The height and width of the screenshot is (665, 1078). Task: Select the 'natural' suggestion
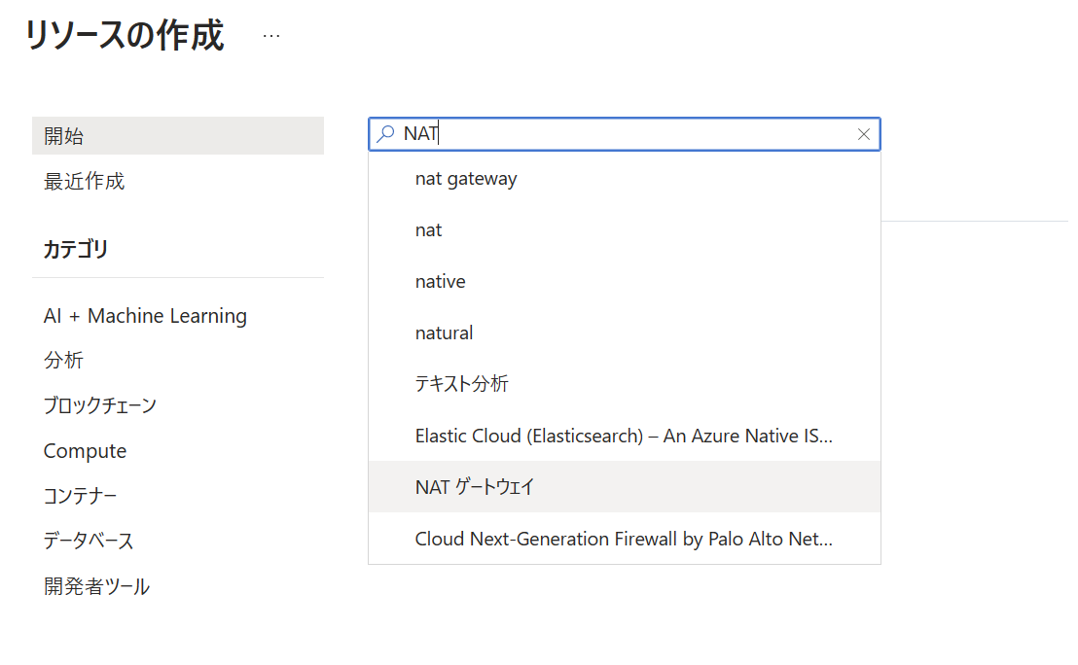tap(444, 333)
